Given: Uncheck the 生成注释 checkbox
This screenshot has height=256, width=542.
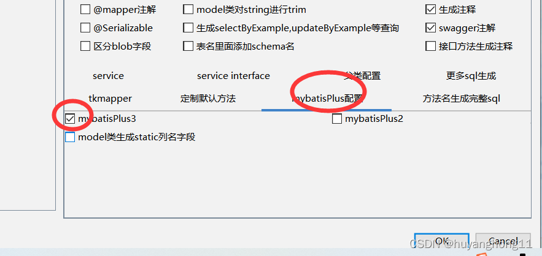Looking at the screenshot, I should coord(430,10).
